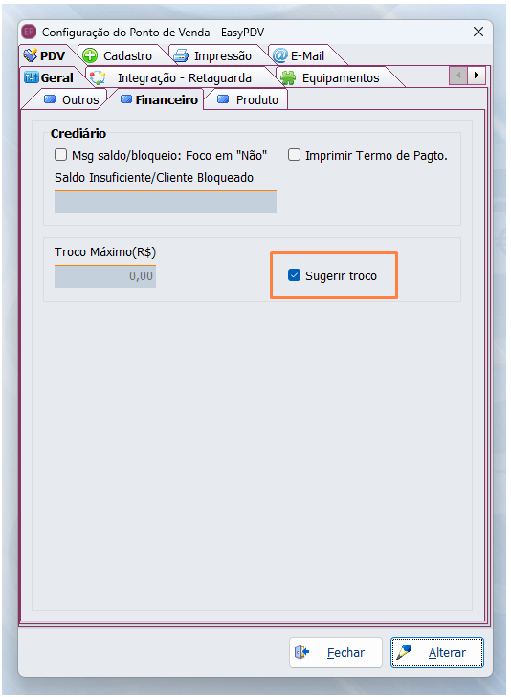Click the printer icon on Impressão tab
Viewport: 511px width, 697px height.
pos(181,55)
